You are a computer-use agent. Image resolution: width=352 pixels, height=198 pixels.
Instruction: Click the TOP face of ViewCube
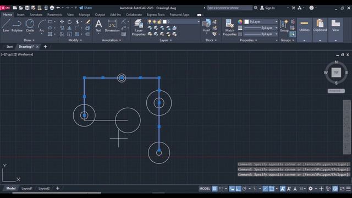pyautogui.click(x=336, y=73)
